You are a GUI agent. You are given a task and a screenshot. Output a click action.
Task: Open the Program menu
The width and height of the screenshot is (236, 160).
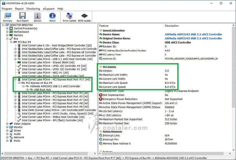7,9
